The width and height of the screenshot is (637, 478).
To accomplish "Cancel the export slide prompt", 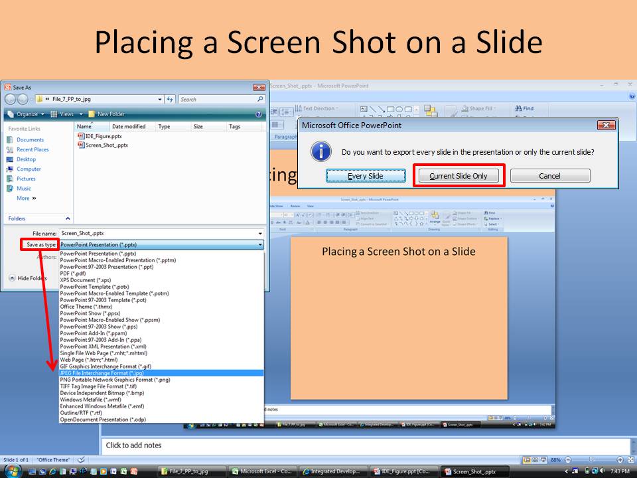I will point(549,175).
